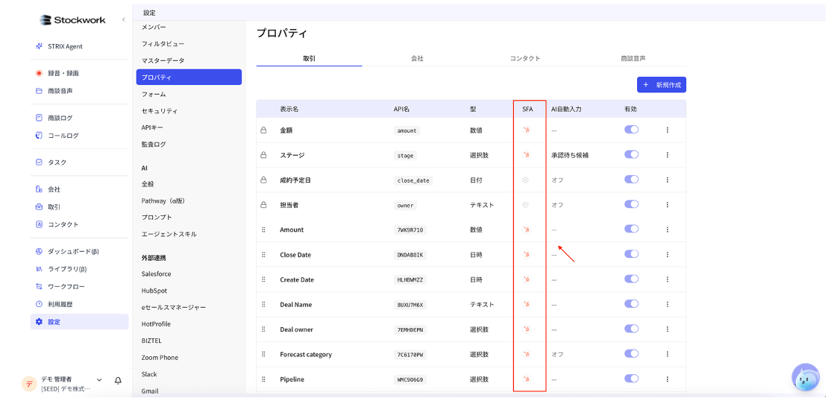Click the lock icon beside 成約予定日
Viewport: 831px width, 398px height.
263,180
